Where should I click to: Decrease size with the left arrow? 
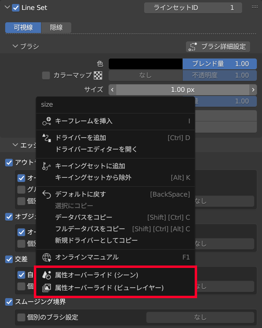coord(112,90)
